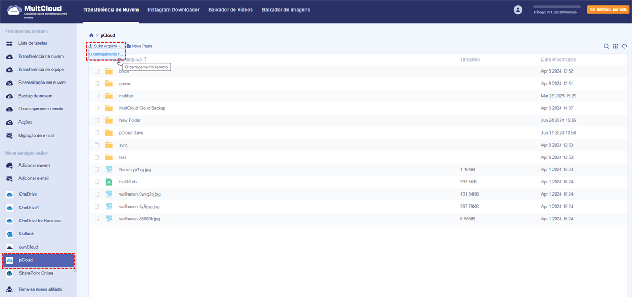
Task: Check test36.xls checkbox
Action: (97, 182)
